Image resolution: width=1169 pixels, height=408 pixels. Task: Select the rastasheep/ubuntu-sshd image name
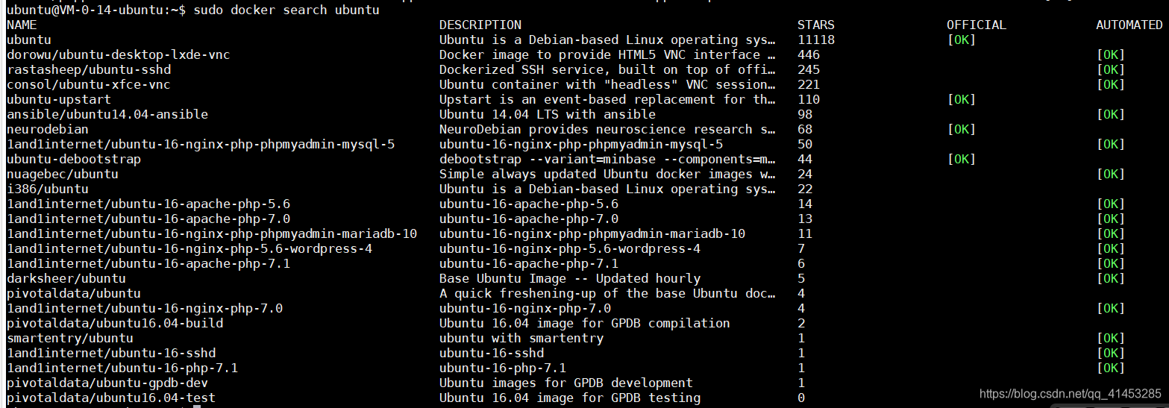pyautogui.click(x=89, y=69)
